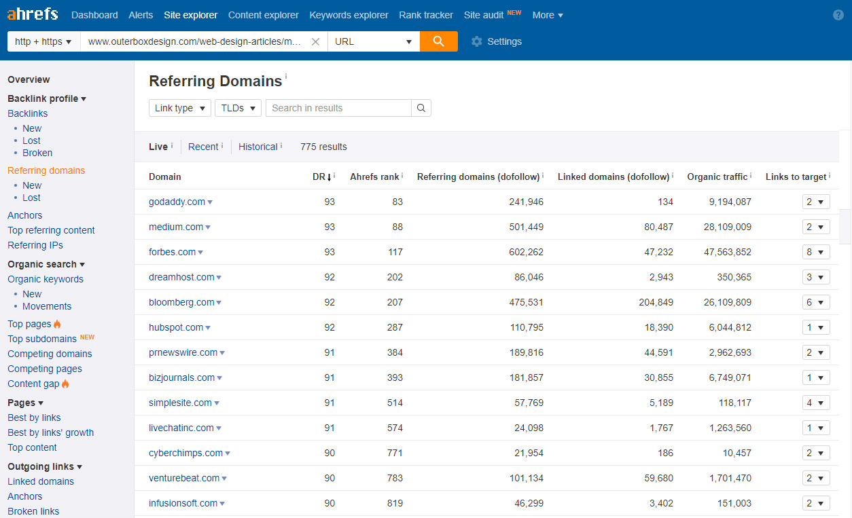
Task: Expand the More menu in top navigation
Action: coord(548,15)
